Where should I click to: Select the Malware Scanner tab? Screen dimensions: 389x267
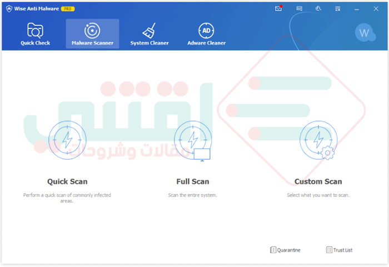pos(92,34)
